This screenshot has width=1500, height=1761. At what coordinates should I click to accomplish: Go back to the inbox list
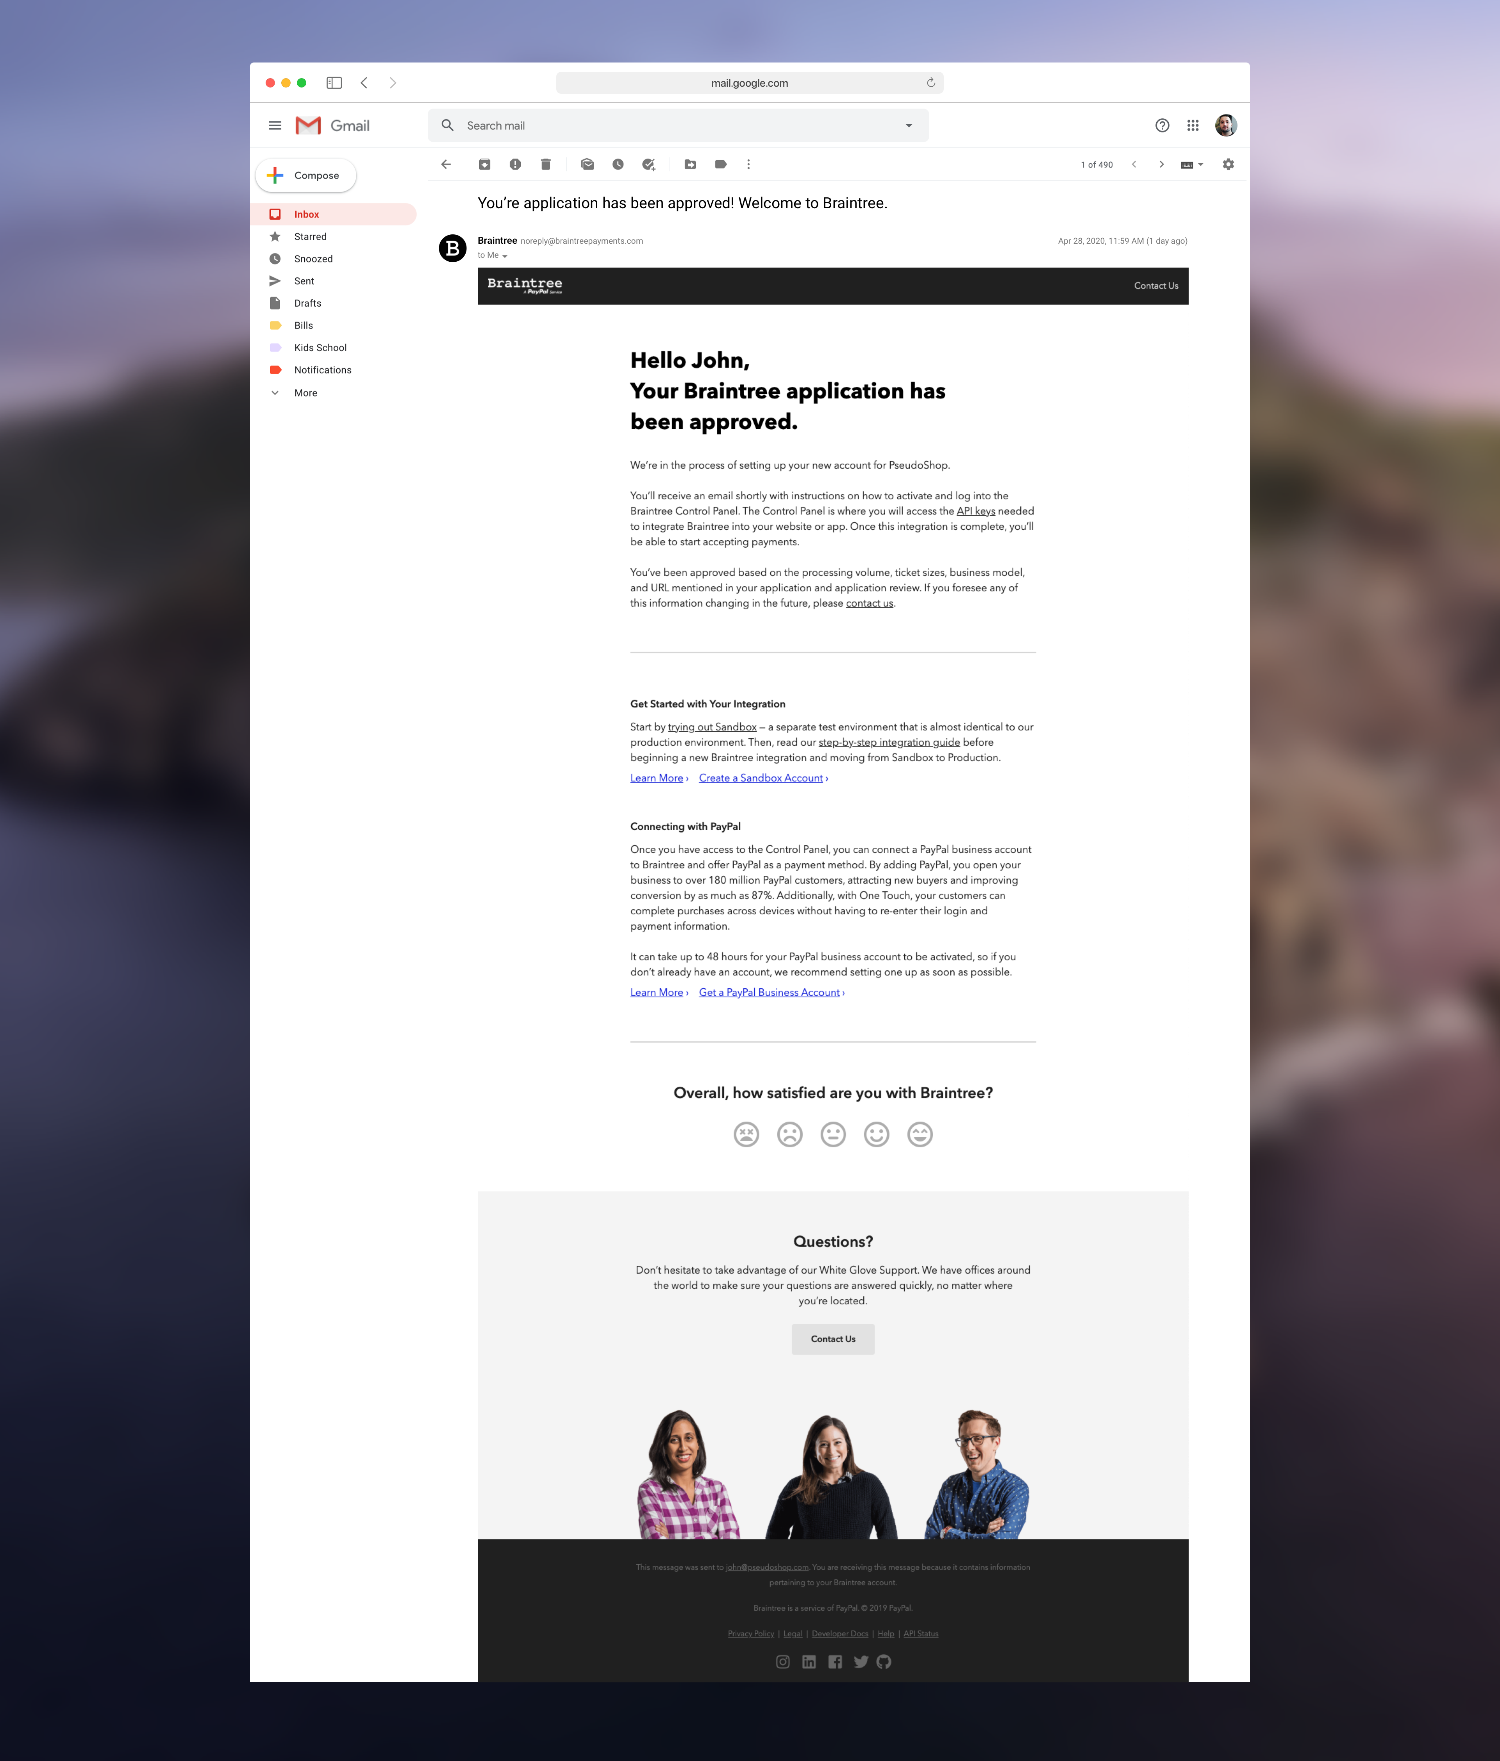446,165
